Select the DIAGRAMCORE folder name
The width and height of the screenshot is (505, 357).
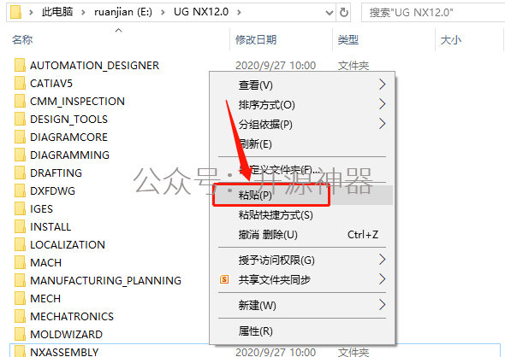click(x=68, y=138)
